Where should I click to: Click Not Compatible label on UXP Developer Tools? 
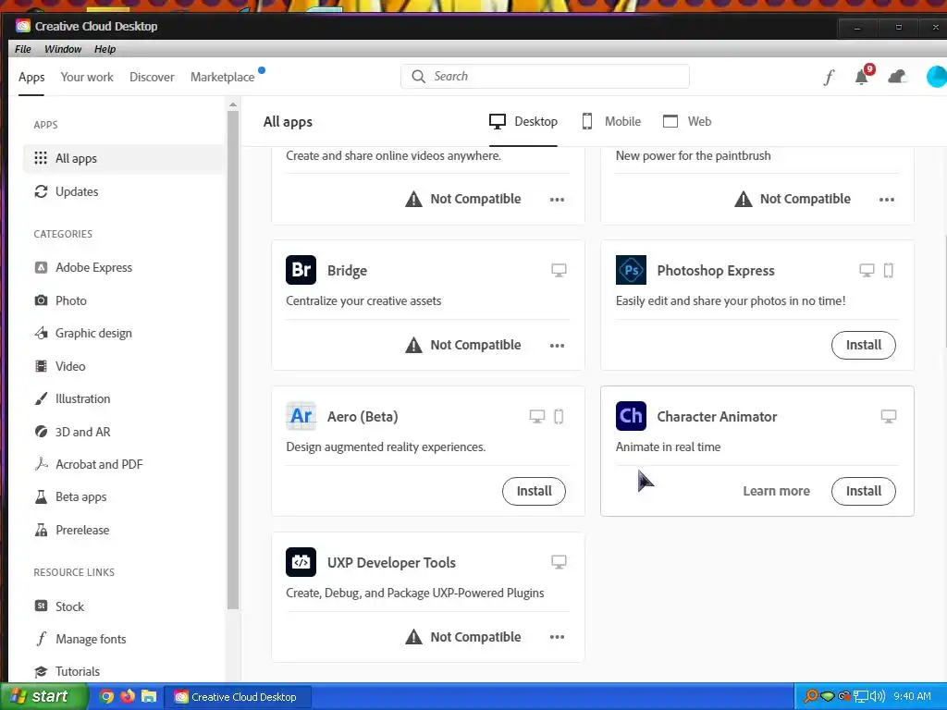point(475,637)
